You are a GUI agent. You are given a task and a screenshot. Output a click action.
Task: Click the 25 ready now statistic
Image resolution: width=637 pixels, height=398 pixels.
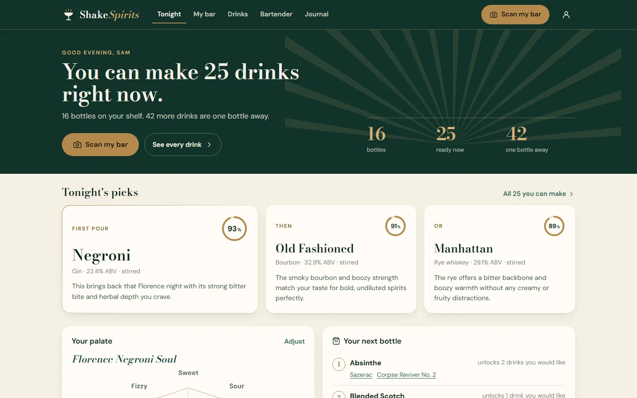coord(450,139)
